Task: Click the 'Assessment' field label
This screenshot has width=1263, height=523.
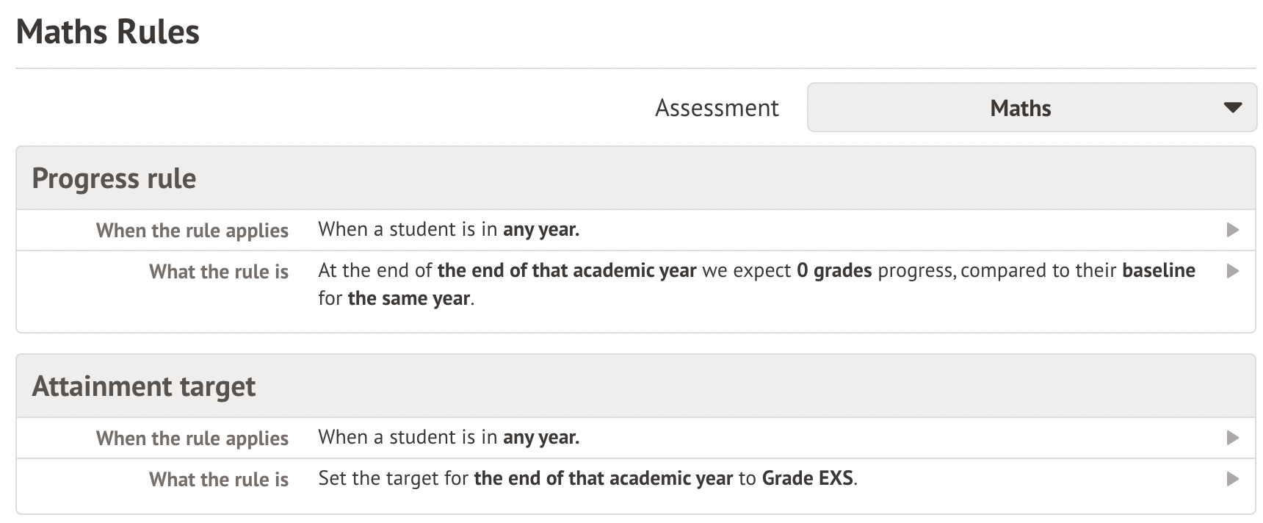Action: (x=716, y=108)
